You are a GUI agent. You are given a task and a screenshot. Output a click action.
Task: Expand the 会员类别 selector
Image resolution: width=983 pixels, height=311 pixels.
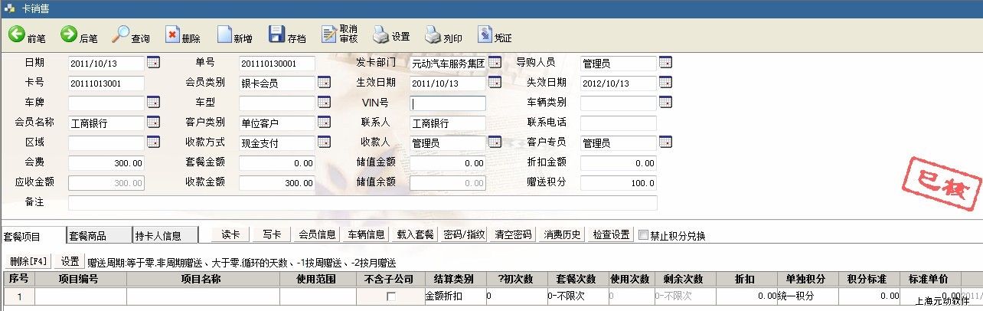[x=324, y=83]
